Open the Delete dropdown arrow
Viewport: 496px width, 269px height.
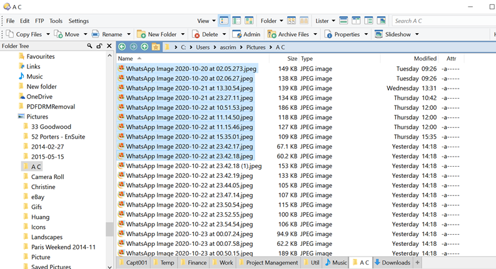[x=225, y=34]
